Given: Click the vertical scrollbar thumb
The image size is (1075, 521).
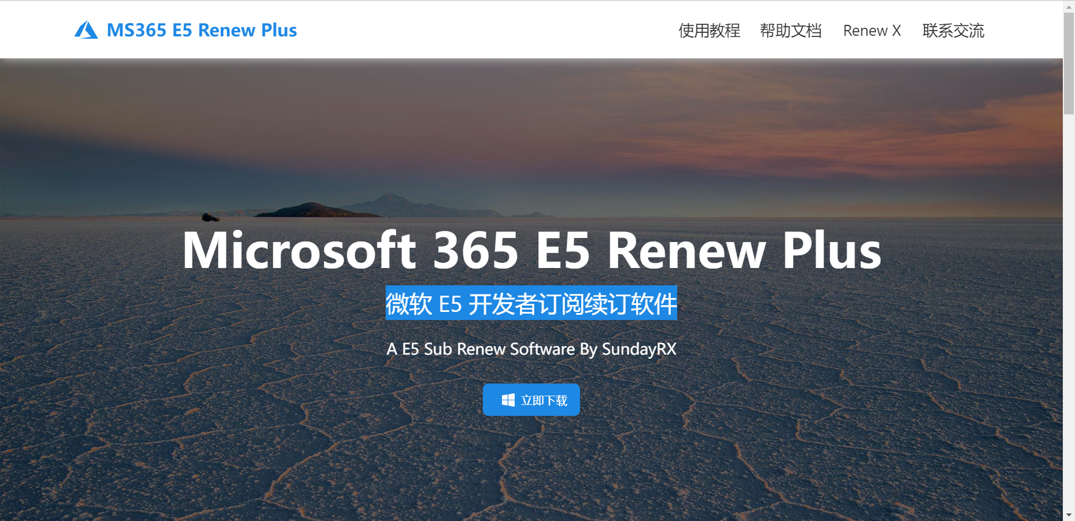Looking at the screenshot, I should point(1069,64).
